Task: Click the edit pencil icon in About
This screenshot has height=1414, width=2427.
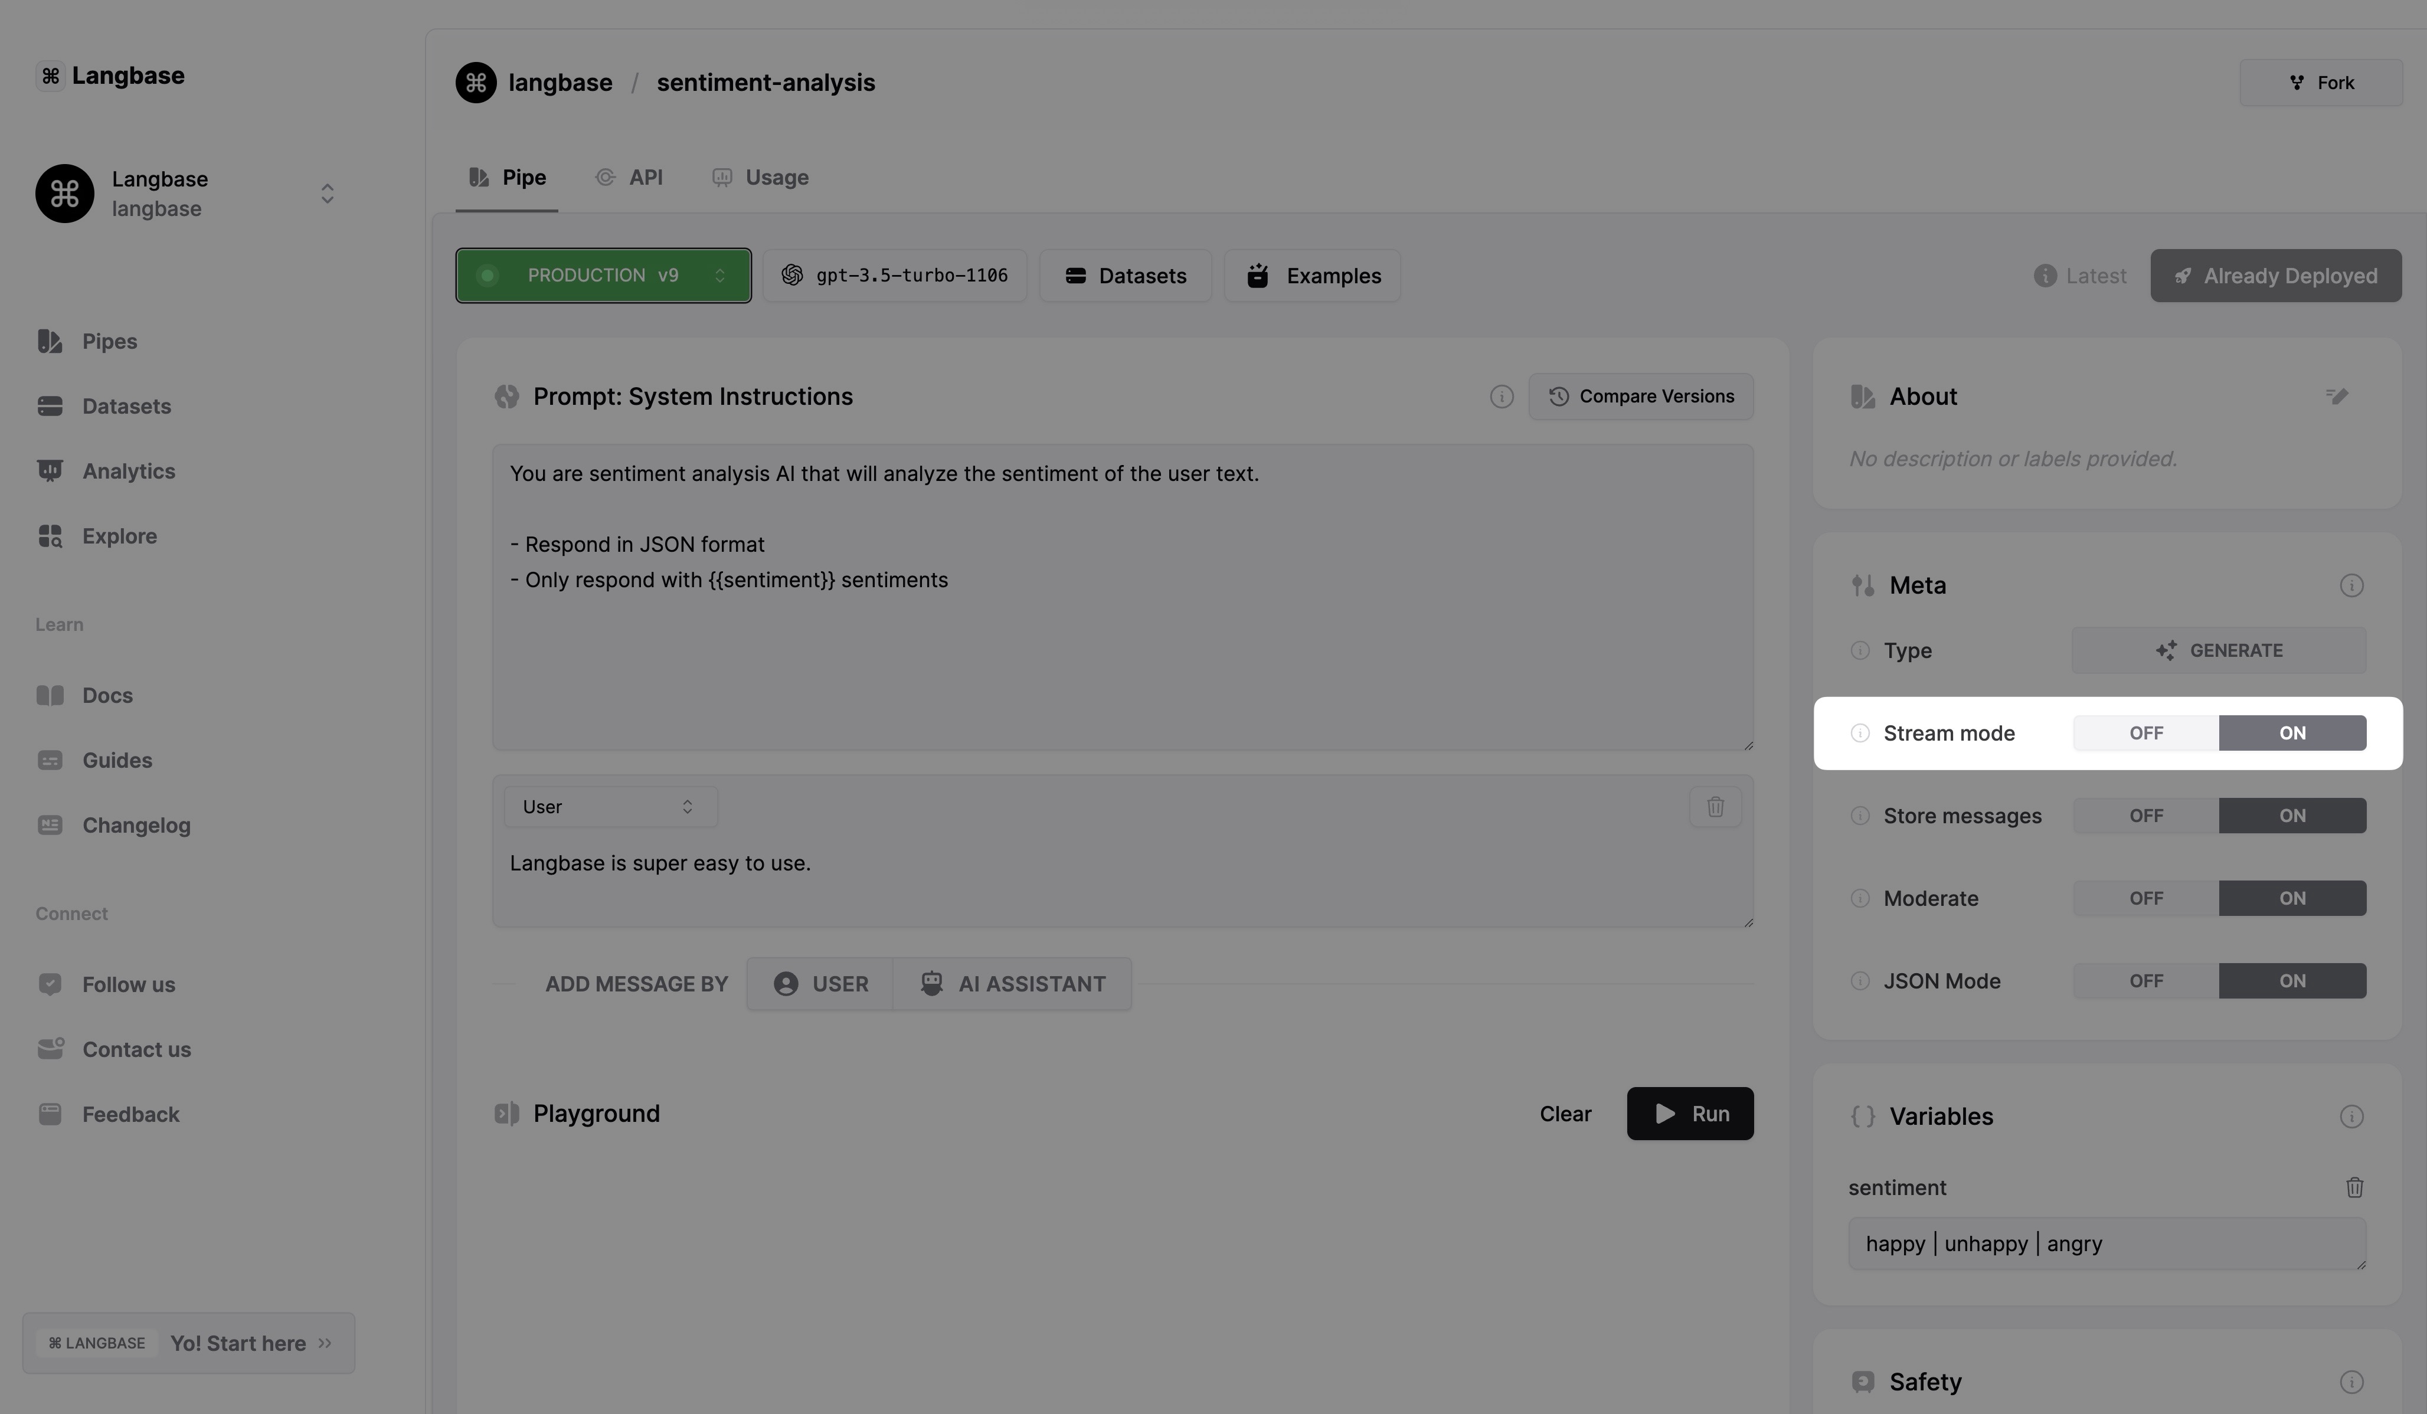Action: [2337, 397]
